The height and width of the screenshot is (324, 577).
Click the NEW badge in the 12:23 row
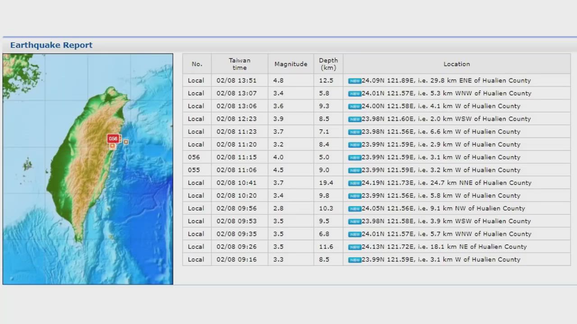[x=355, y=119]
